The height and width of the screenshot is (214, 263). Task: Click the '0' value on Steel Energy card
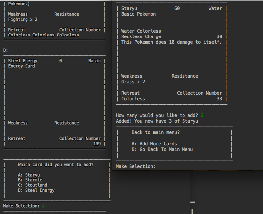(x=60, y=61)
